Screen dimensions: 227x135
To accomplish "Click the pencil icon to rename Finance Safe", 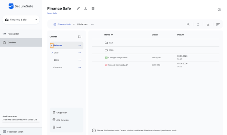I will point(78,8).
